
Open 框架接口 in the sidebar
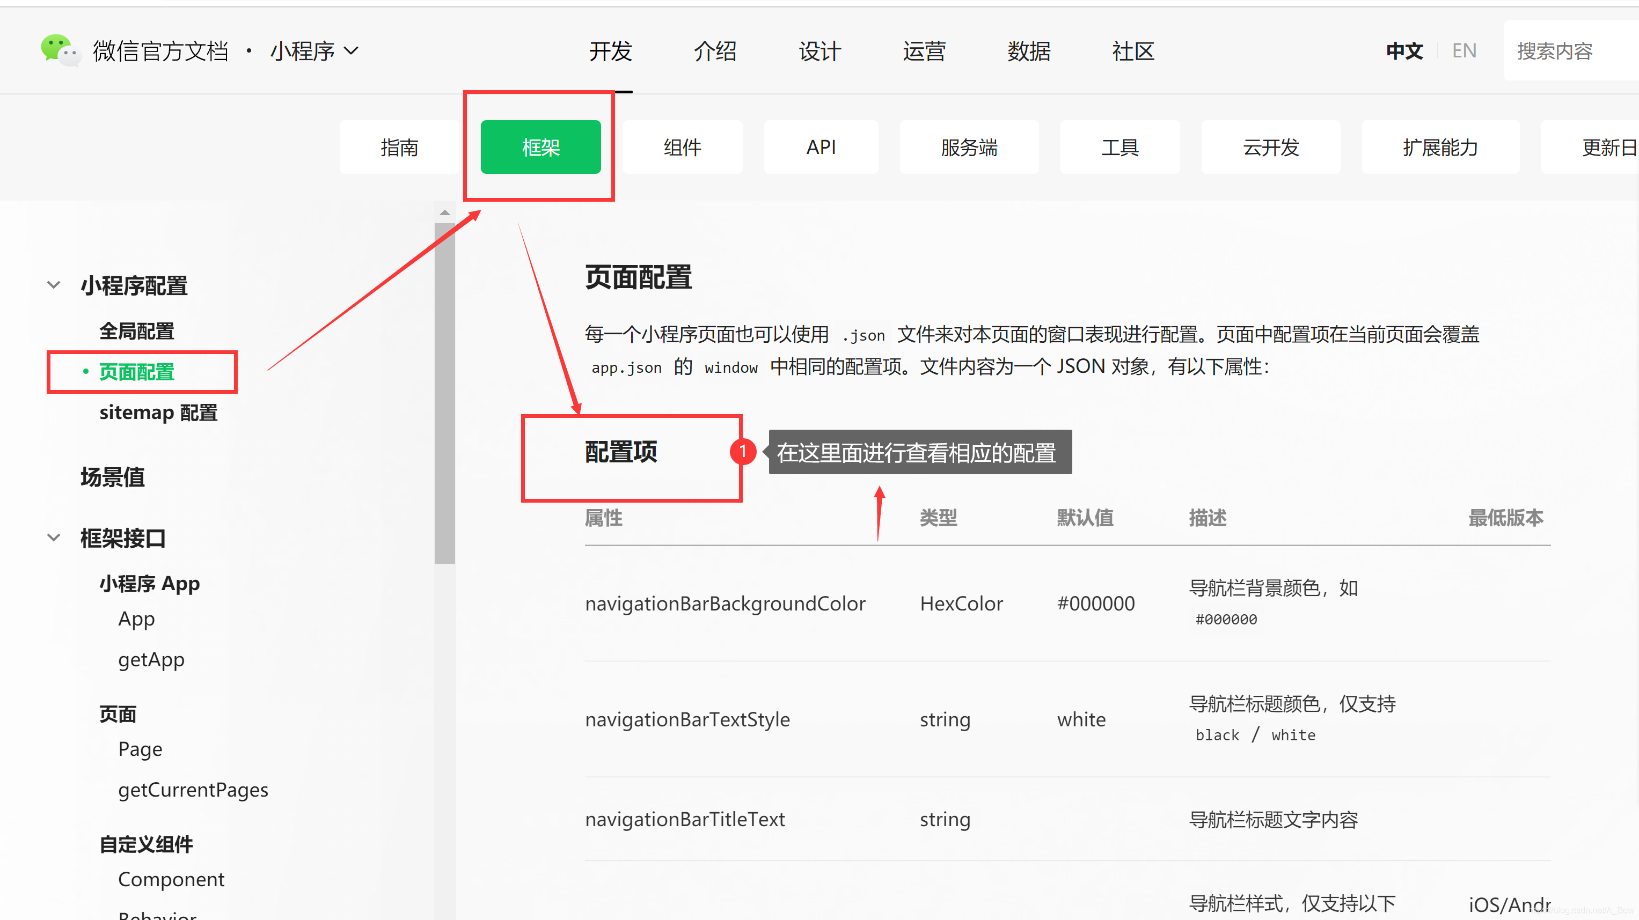coord(123,539)
